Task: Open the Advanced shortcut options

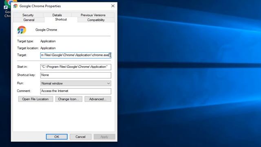Action: pos(98,99)
